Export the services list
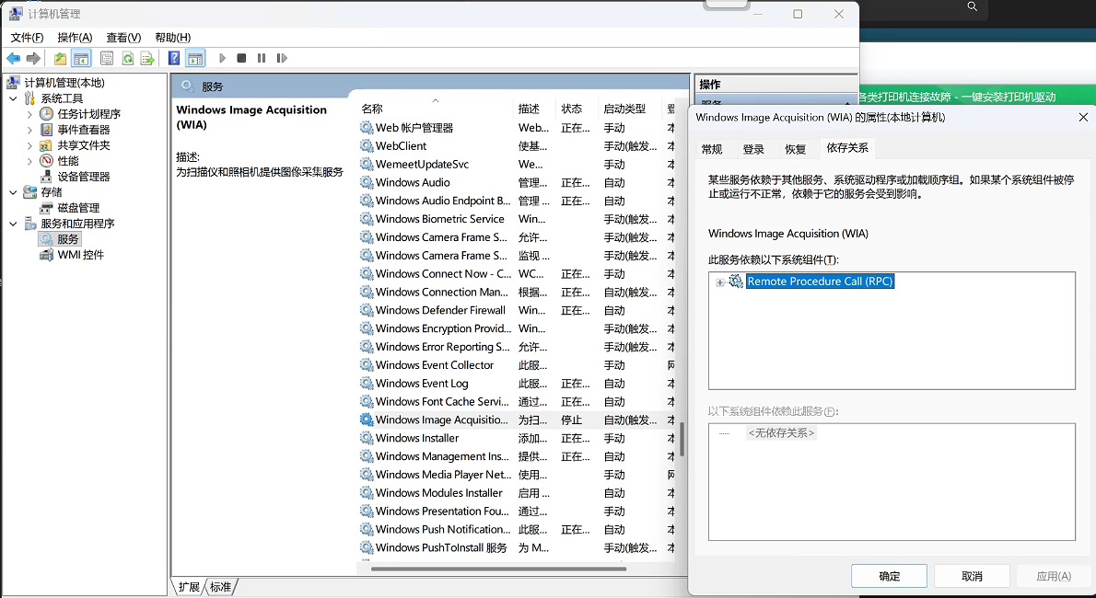Viewport: 1096px width, 598px height. click(147, 57)
